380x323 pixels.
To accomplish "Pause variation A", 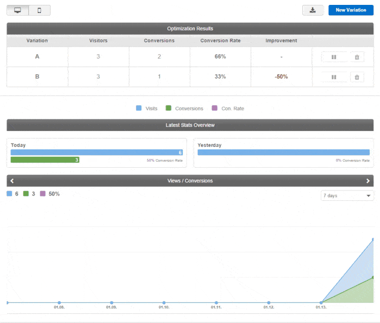I will coord(334,57).
